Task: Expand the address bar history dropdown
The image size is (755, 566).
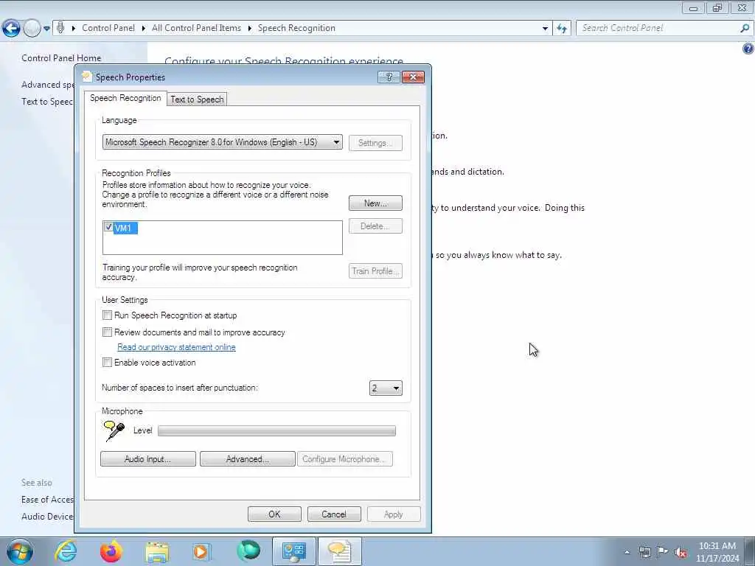Action: coord(545,29)
